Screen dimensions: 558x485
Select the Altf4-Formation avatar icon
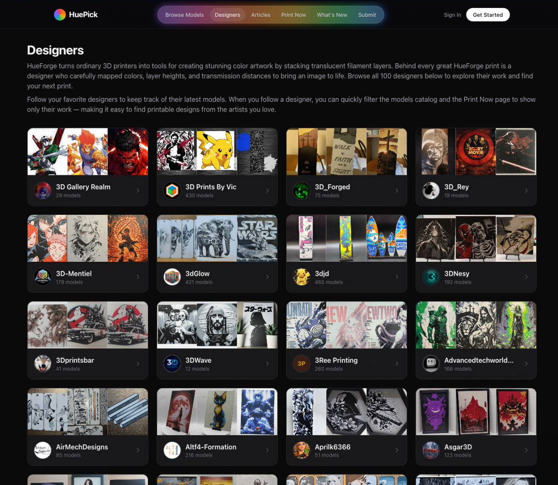pos(172,450)
